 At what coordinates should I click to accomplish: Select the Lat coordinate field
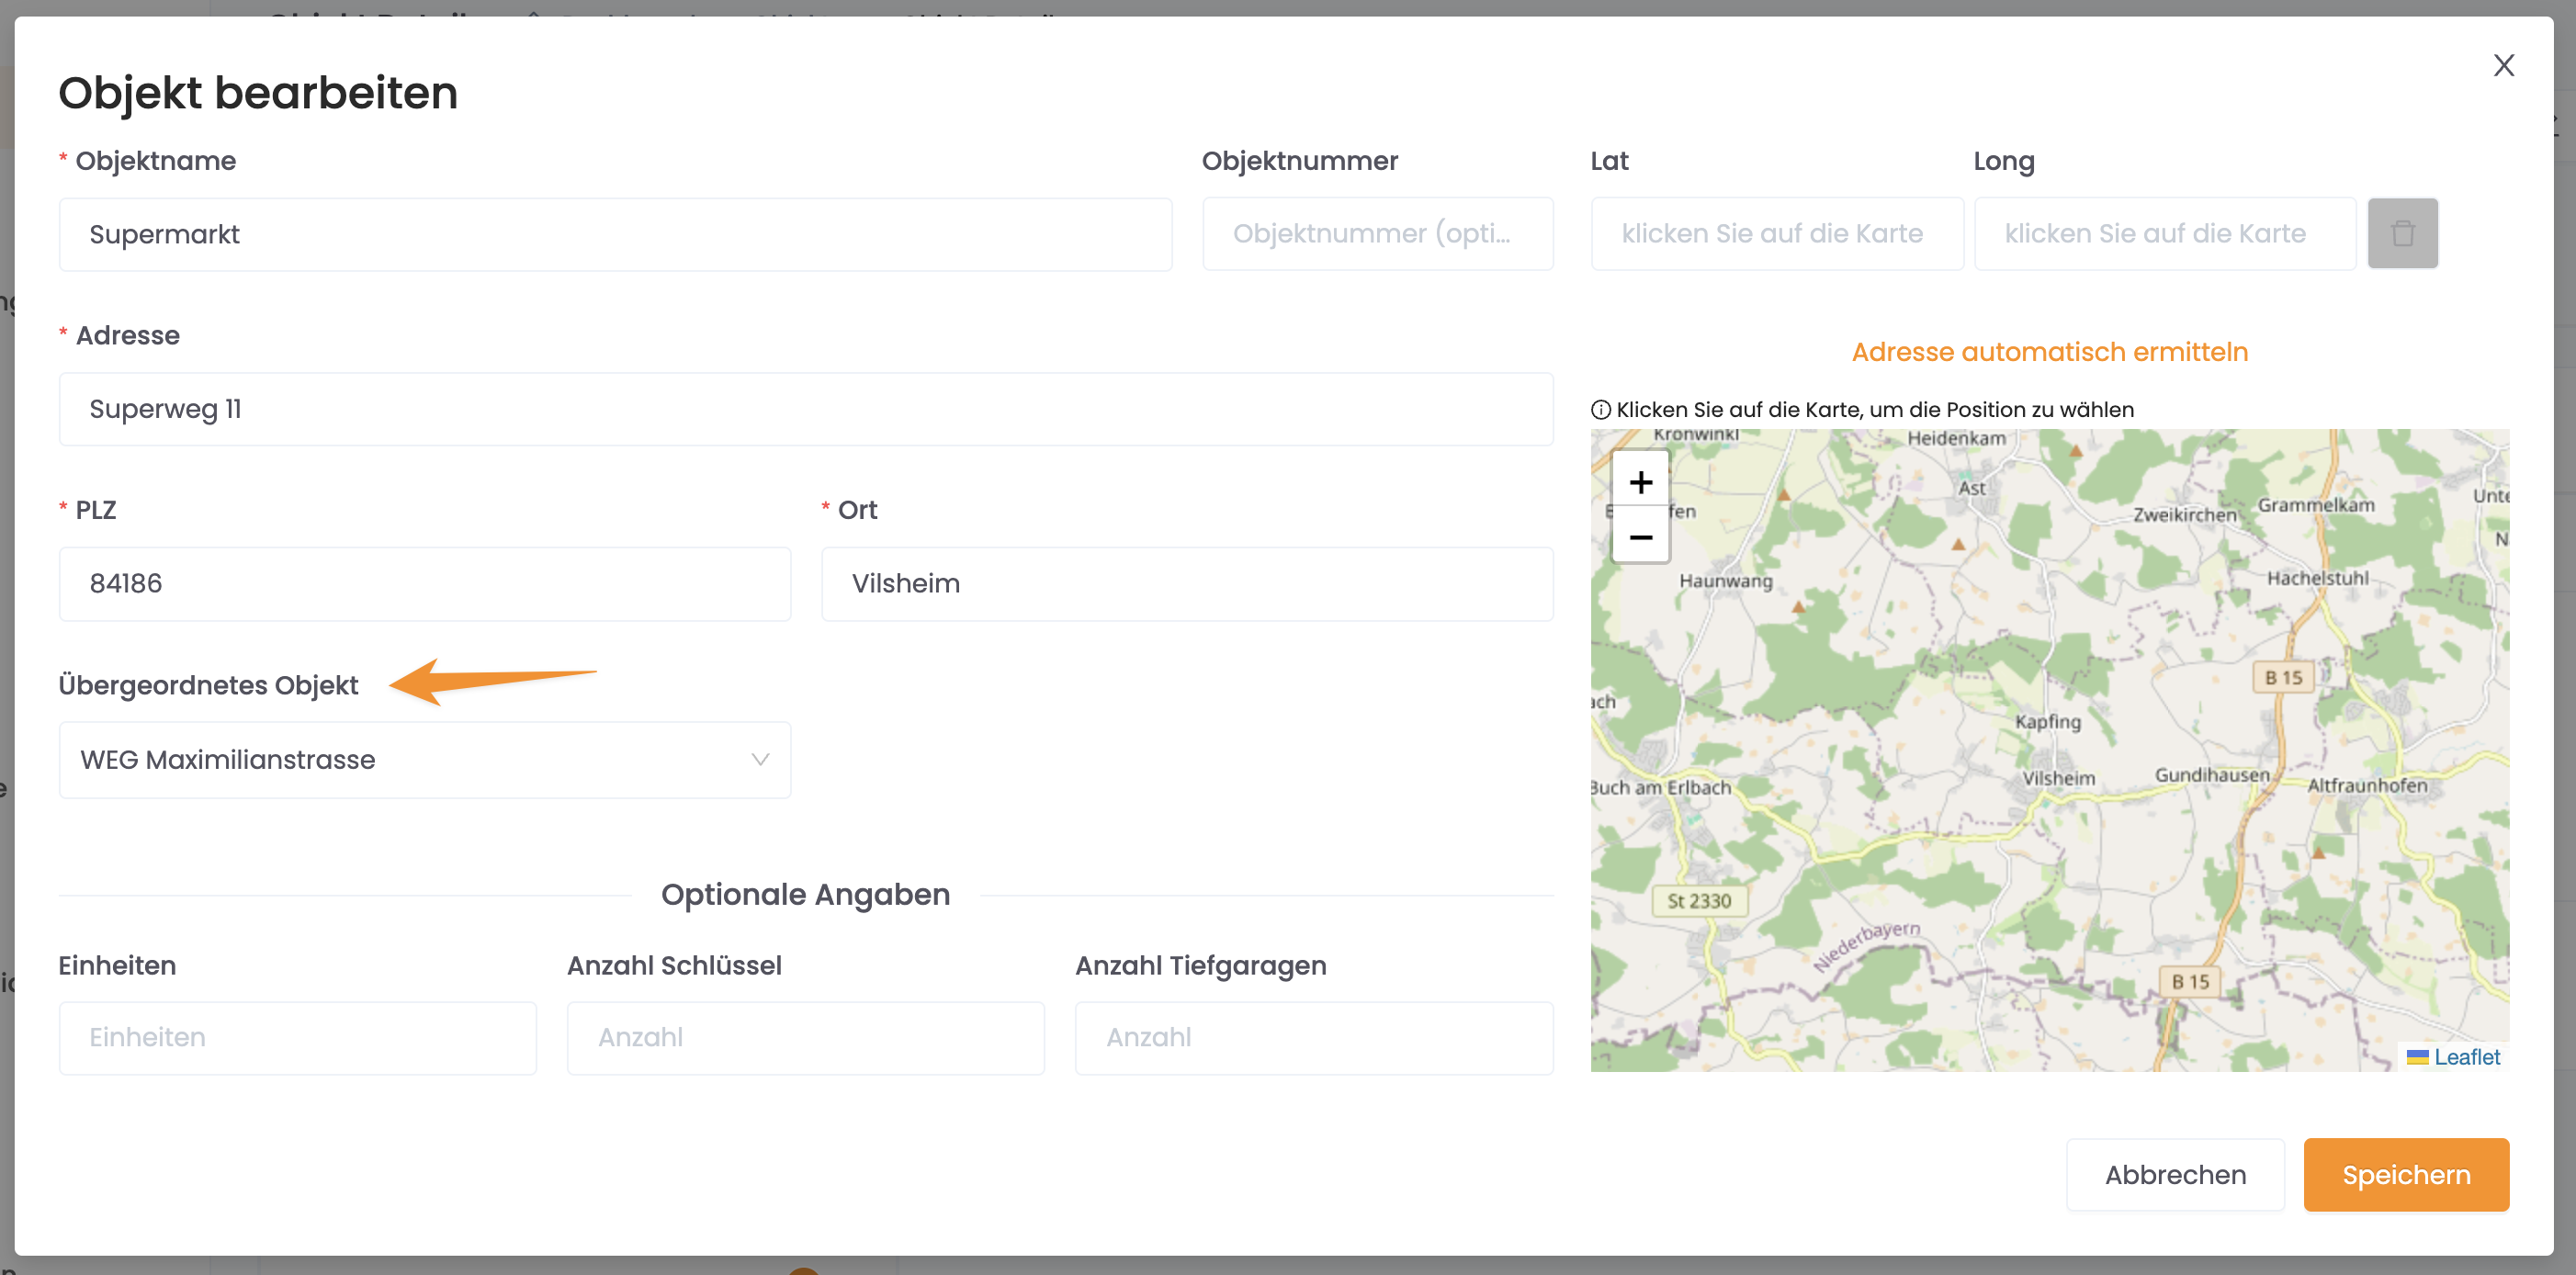click(1777, 234)
